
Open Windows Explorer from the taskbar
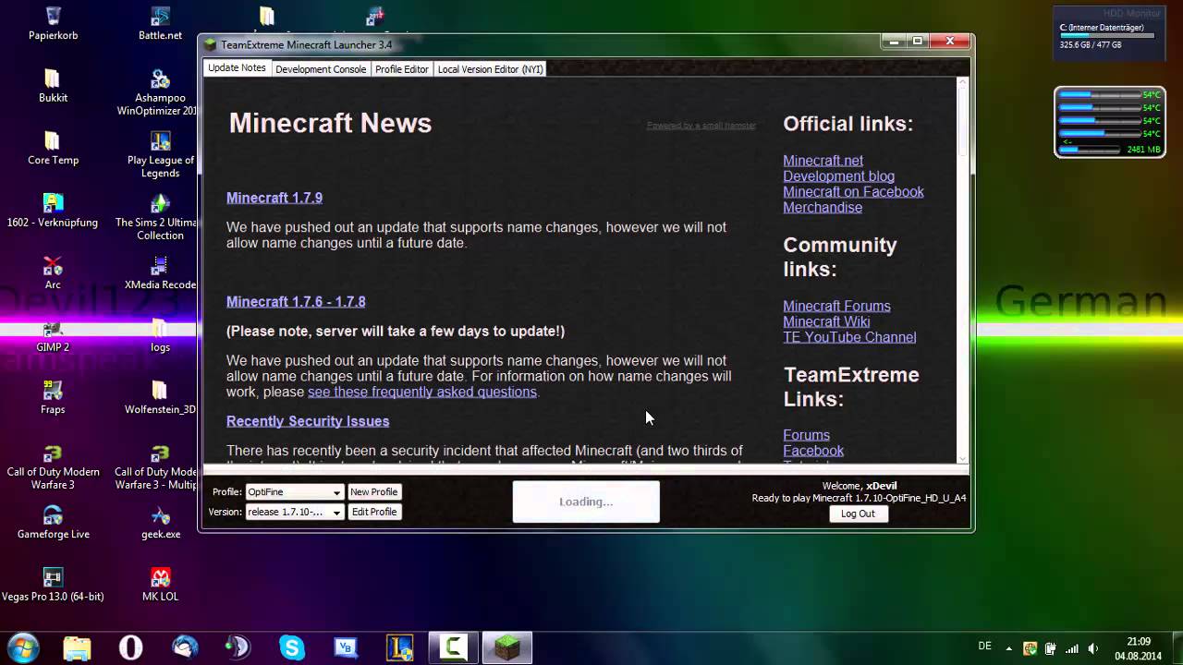(x=78, y=647)
